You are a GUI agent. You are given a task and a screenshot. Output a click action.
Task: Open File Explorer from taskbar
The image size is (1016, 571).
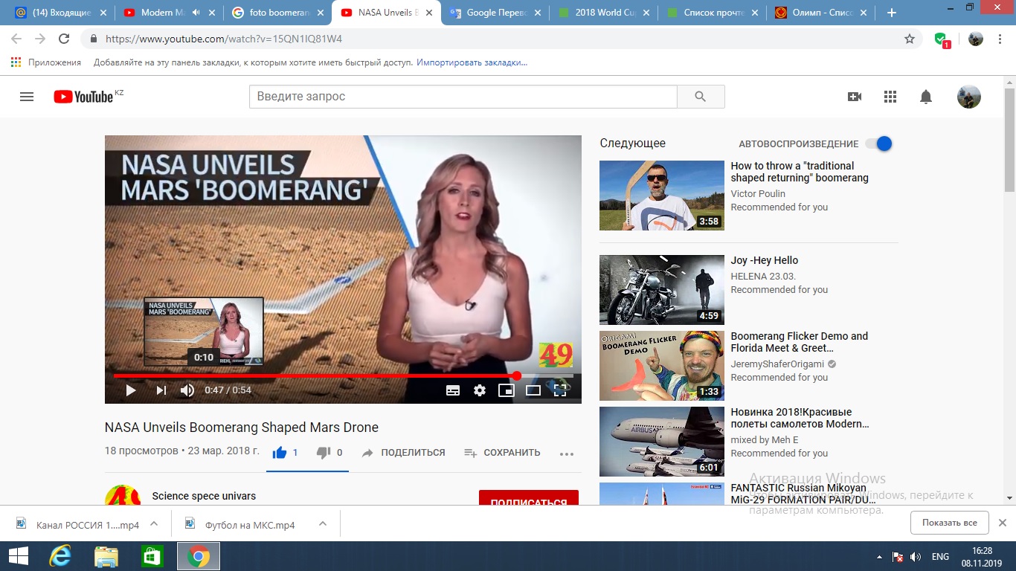click(x=106, y=556)
